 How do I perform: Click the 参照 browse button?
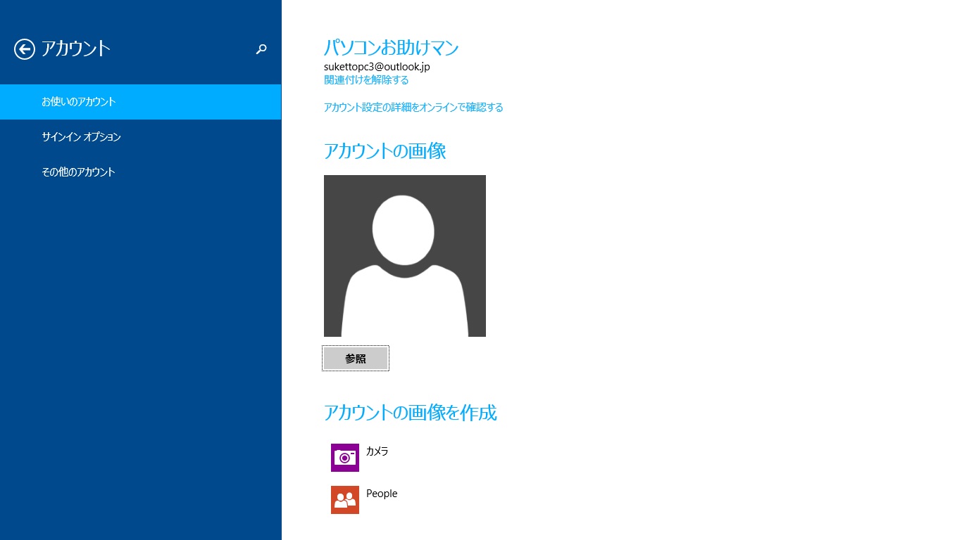(356, 359)
